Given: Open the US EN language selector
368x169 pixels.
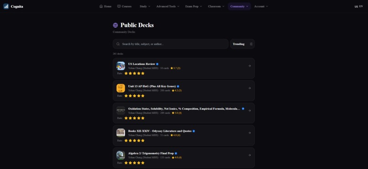Looking at the screenshot, I should [358, 6].
